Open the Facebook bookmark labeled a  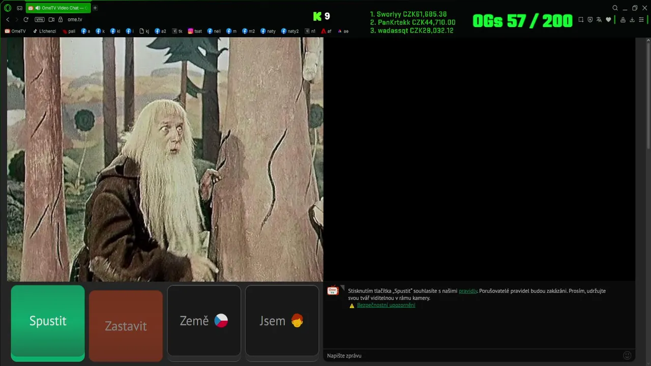[x=85, y=31]
